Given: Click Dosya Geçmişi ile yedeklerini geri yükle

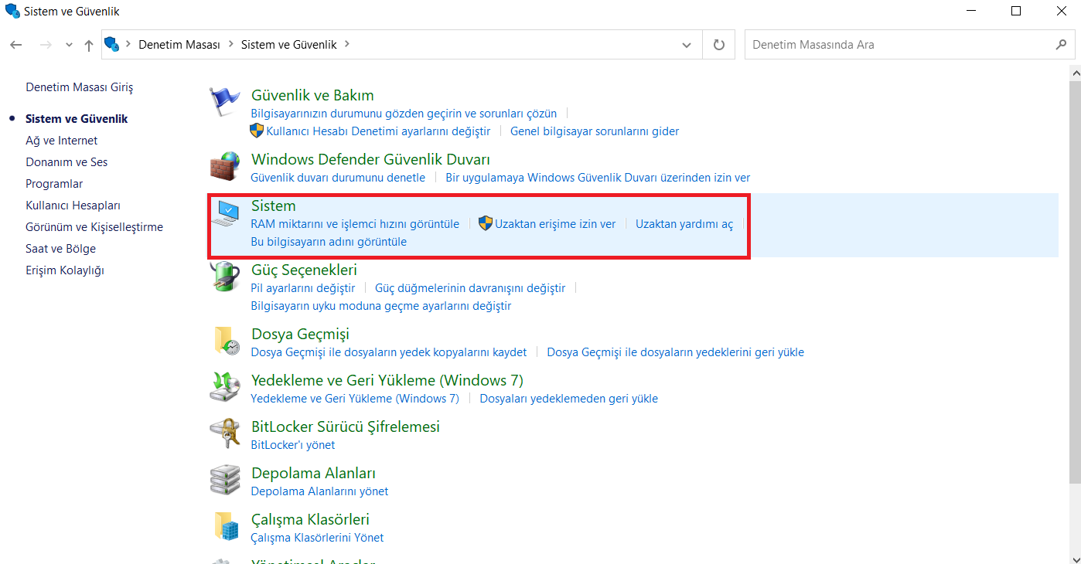Looking at the screenshot, I should pos(676,352).
